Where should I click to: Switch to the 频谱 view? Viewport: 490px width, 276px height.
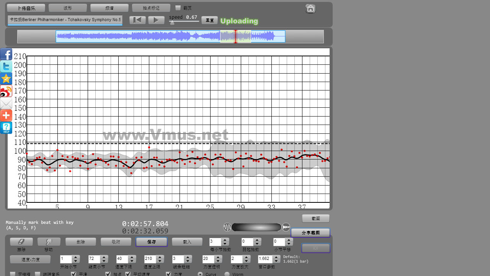(109, 8)
